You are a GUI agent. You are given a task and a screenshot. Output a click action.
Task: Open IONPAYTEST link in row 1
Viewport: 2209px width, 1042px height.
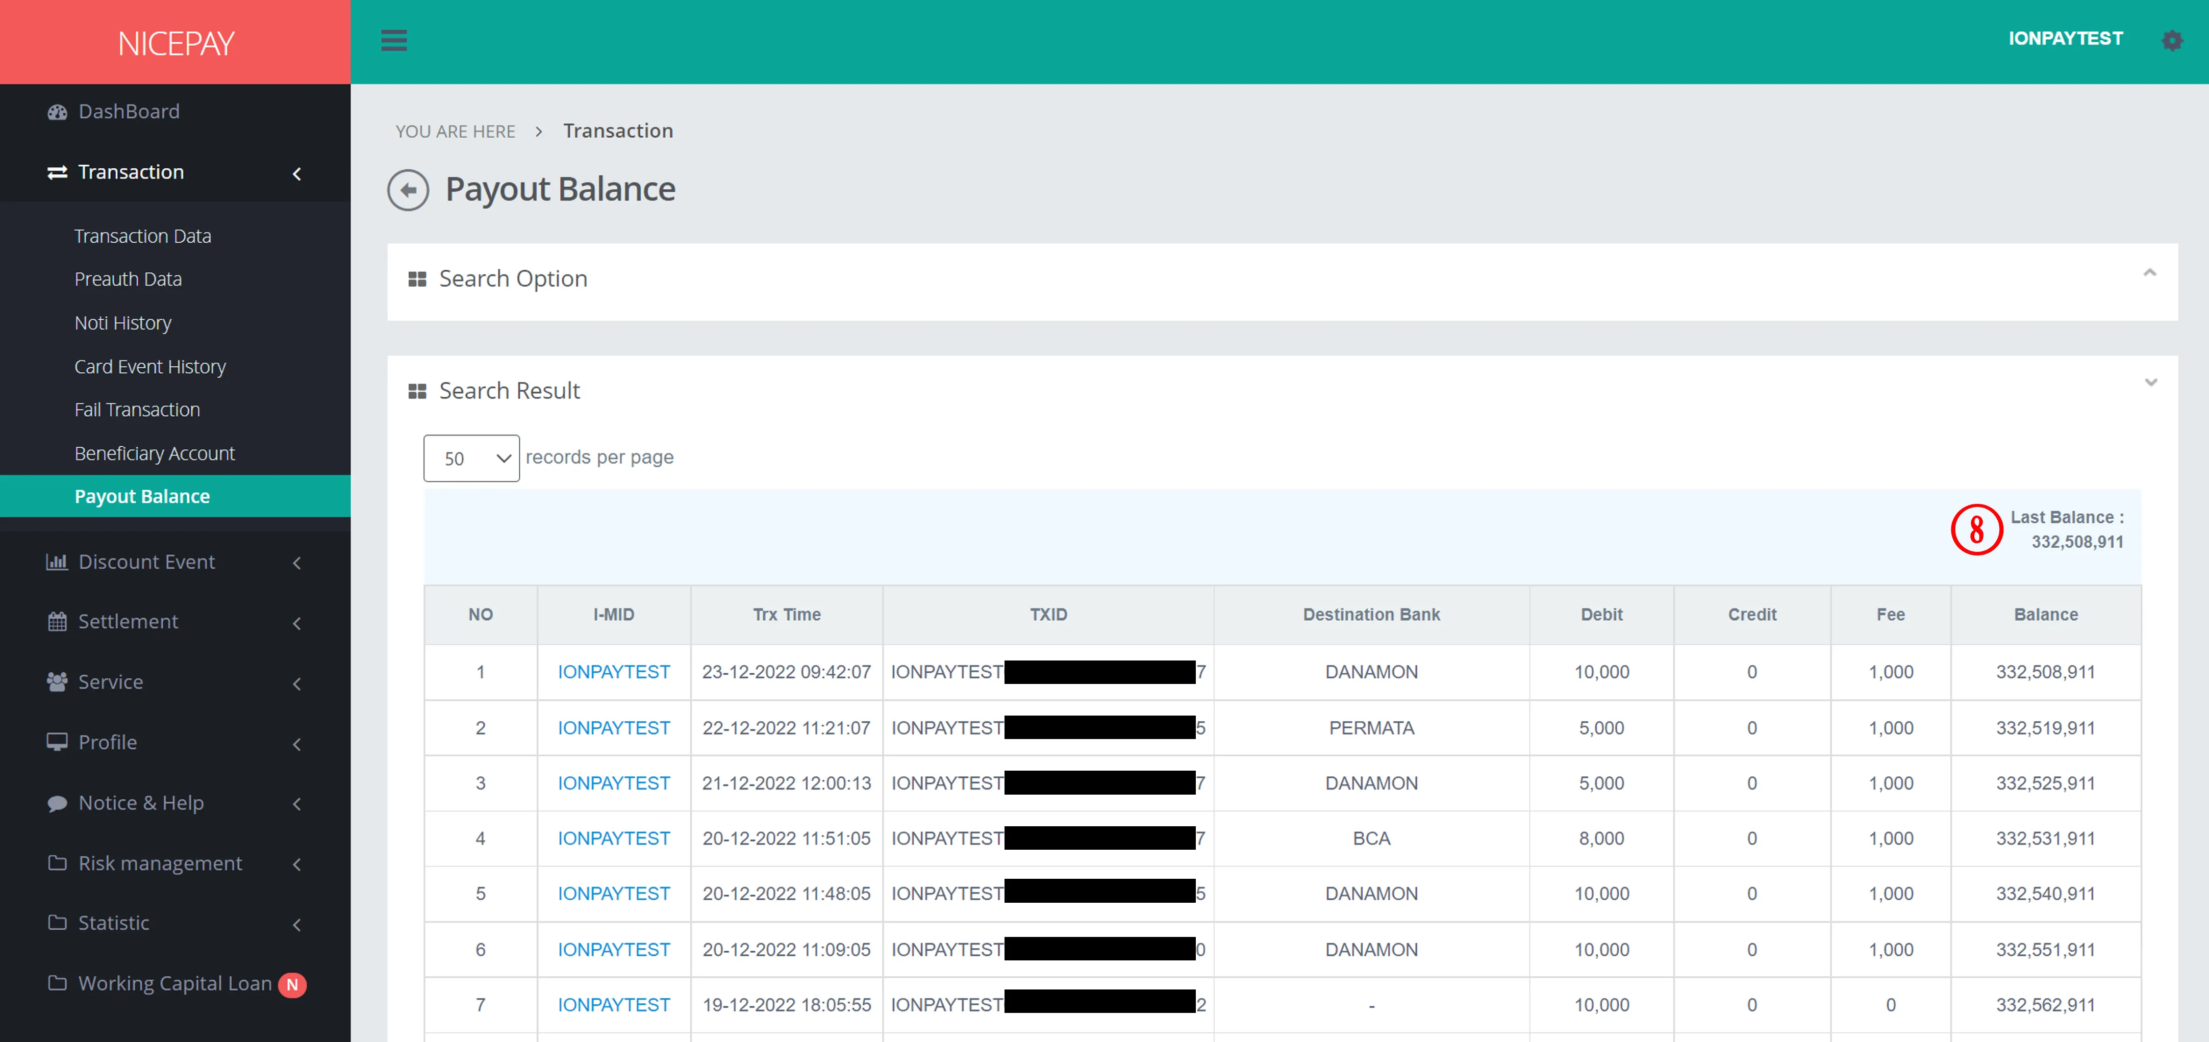614,672
